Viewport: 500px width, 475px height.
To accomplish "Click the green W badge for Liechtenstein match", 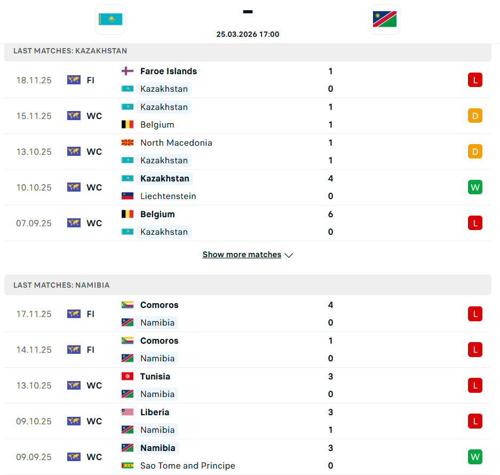I will [475, 187].
